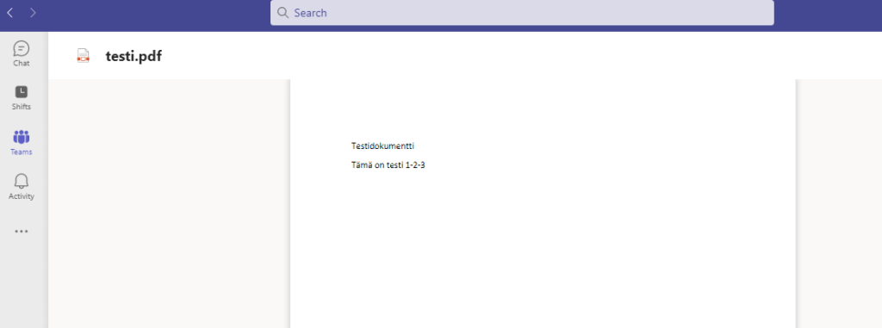Open the Shifts app

coord(22,97)
